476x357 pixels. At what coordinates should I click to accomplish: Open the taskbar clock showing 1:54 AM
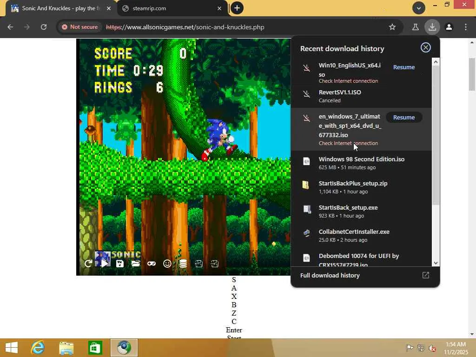click(x=456, y=348)
